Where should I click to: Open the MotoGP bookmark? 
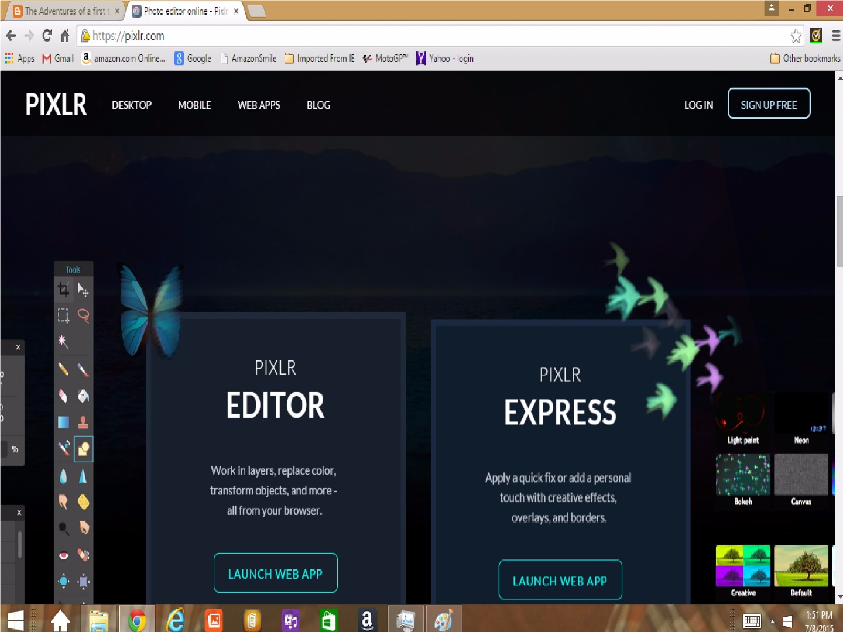pos(385,59)
